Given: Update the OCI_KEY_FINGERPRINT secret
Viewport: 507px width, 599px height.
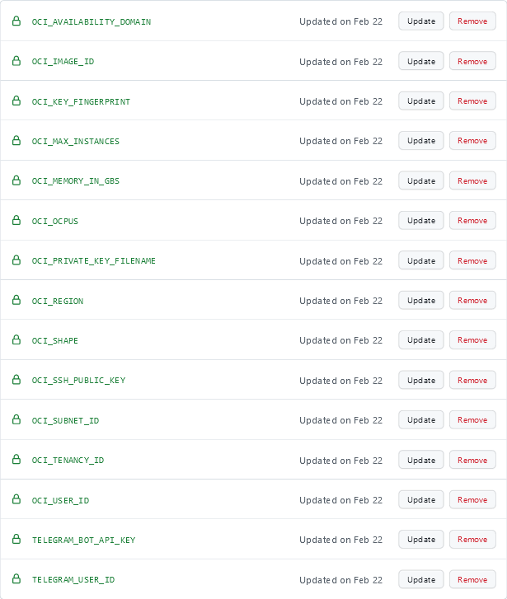Looking at the screenshot, I should 421,101.
